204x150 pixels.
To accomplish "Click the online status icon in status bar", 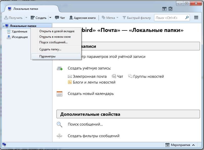I will (x=4, y=144).
